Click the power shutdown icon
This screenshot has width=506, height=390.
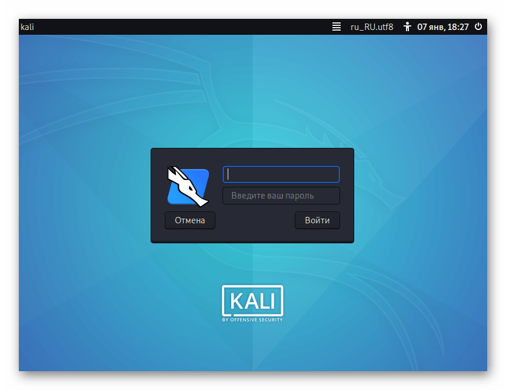pyautogui.click(x=478, y=27)
